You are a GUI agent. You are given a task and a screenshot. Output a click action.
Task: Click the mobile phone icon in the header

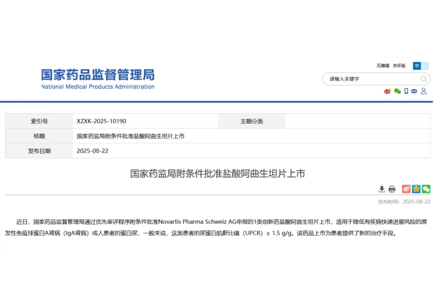pyautogui.click(x=406, y=91)
